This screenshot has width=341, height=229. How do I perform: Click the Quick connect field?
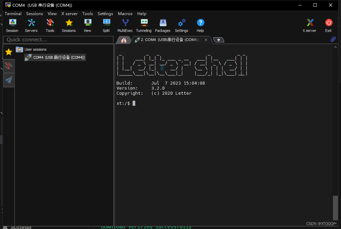pyautogui.click(x=58, y=40)
